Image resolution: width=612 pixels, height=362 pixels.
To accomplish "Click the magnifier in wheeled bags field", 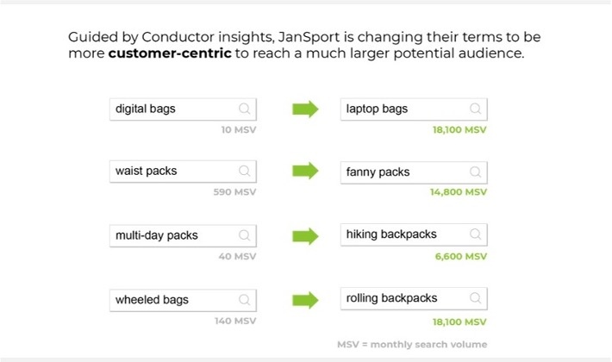I will (245, 301).
